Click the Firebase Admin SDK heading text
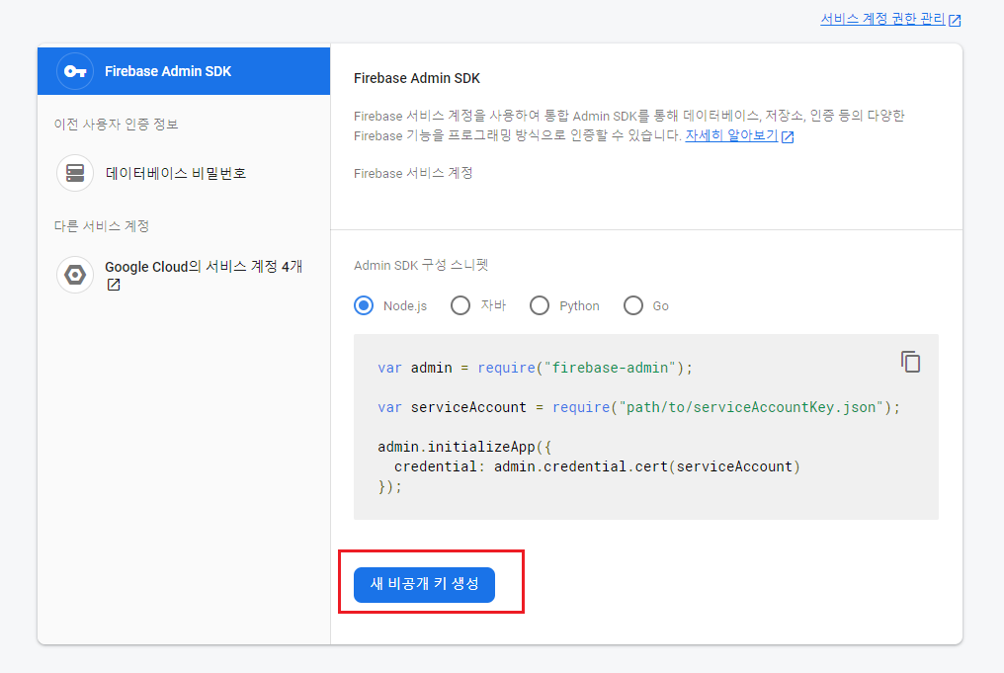The image size is (1004, 673). coord(417,78)
